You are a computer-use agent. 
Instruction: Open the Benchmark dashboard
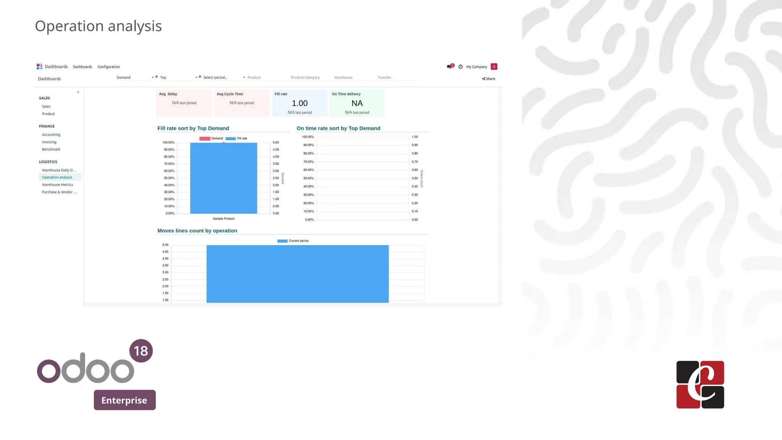[51, 149]
